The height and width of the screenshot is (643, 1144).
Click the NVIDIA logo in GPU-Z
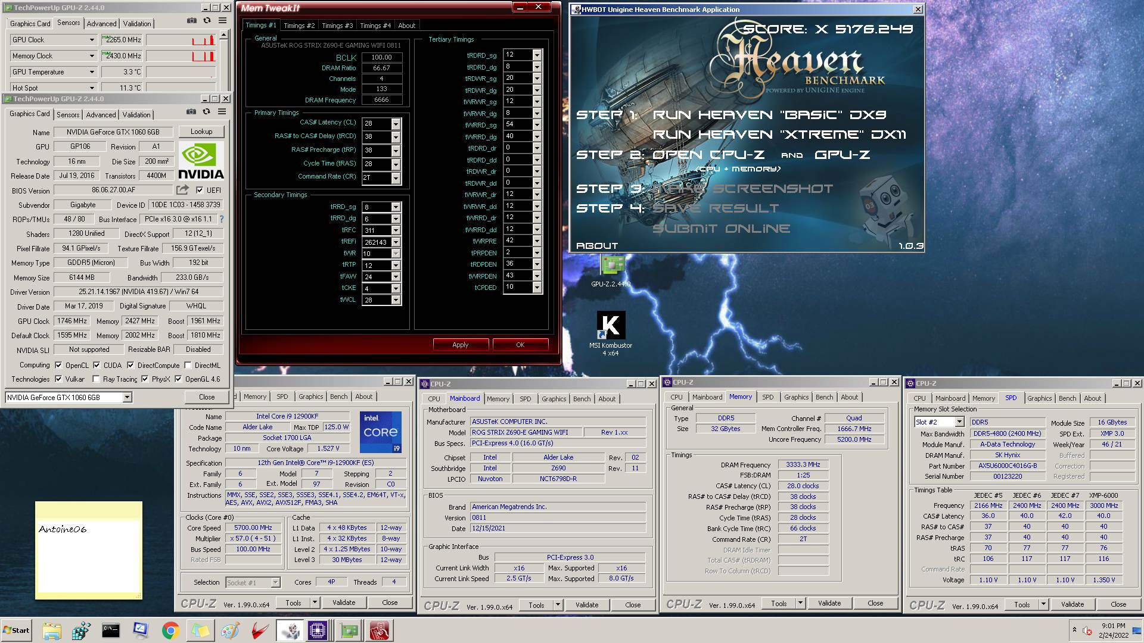point(201,161)
